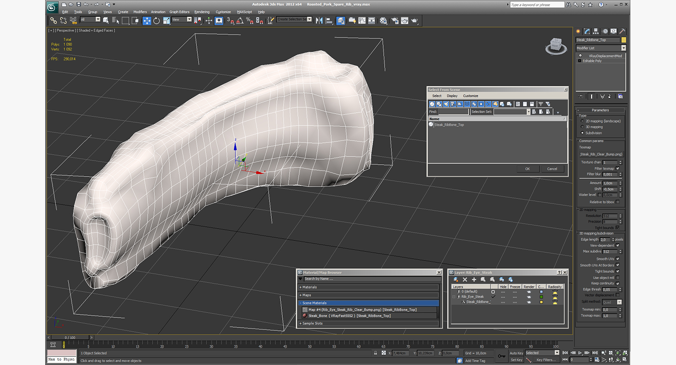This screenshot has height=365, width=676.
Task: Open Material Editor toolbar icon
Action: (x=383, y=21)
